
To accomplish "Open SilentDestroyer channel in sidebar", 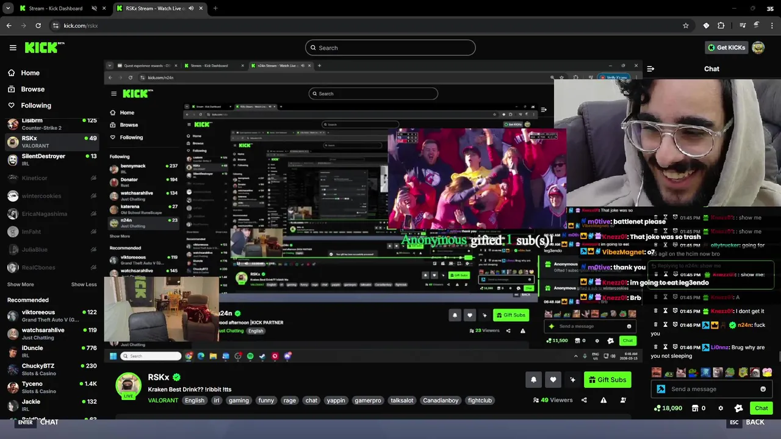I will pyautogui.click(x=52, y=160).
